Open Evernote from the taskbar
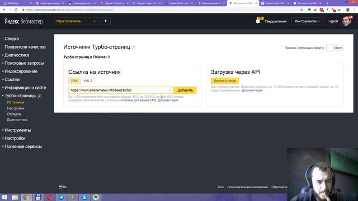358x201 pixels. pos(96,197)
